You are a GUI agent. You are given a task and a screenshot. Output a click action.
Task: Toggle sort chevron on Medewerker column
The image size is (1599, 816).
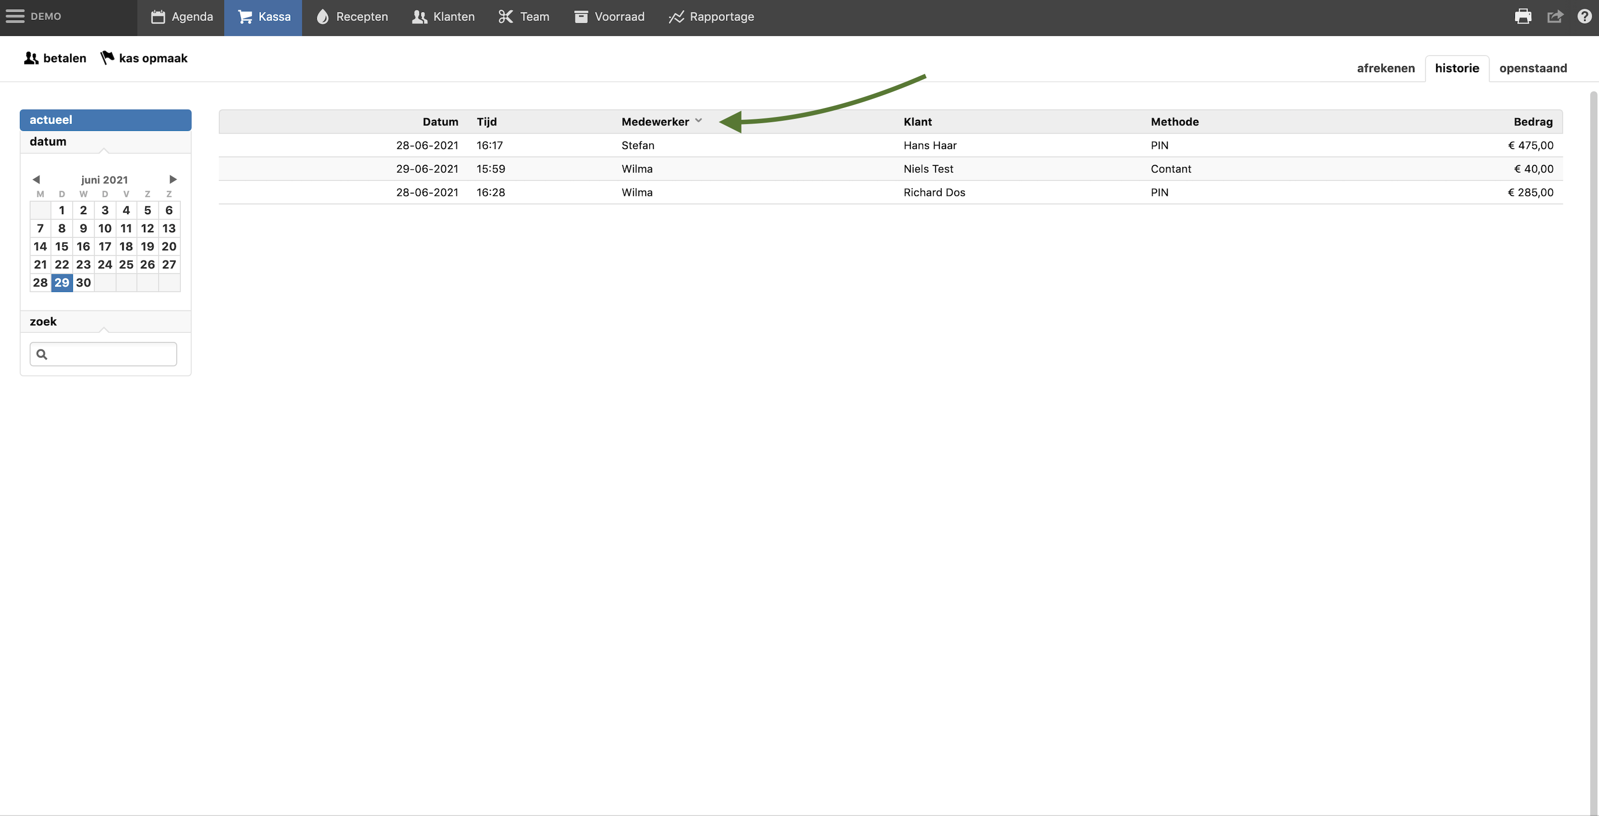[698, 120]
